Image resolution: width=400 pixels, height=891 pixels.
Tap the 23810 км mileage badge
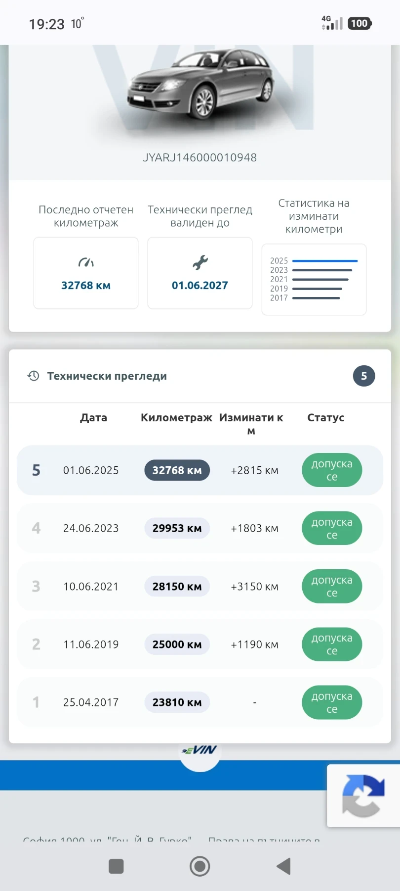pyautogui.click(x=177, y=702)
